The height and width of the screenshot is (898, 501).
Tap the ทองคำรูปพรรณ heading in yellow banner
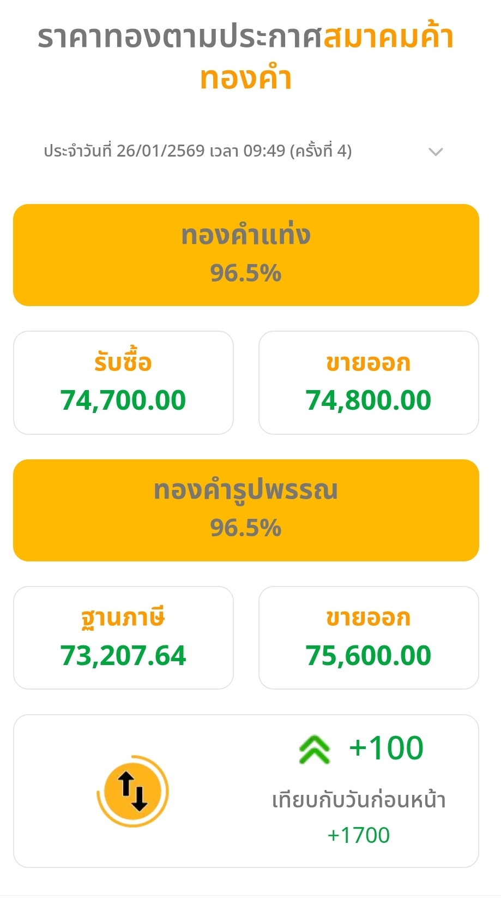coord(246,490)
